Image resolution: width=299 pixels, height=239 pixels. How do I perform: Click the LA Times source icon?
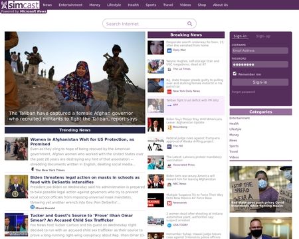tap(169, 69)
